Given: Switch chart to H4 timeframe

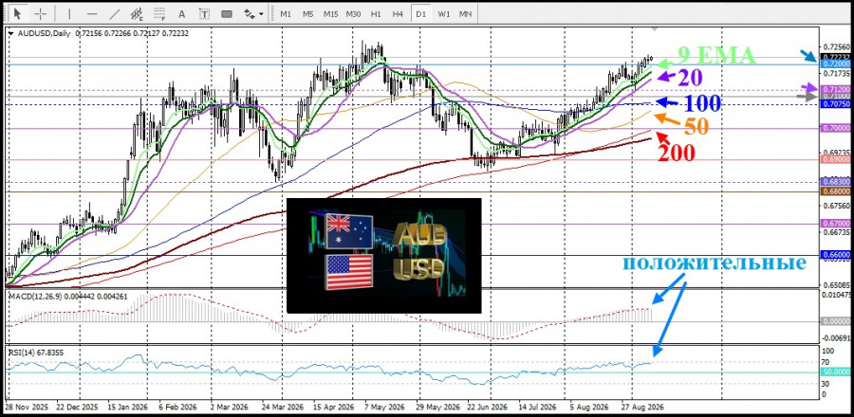Looking at the screenshot, I should tap(399, 13).
